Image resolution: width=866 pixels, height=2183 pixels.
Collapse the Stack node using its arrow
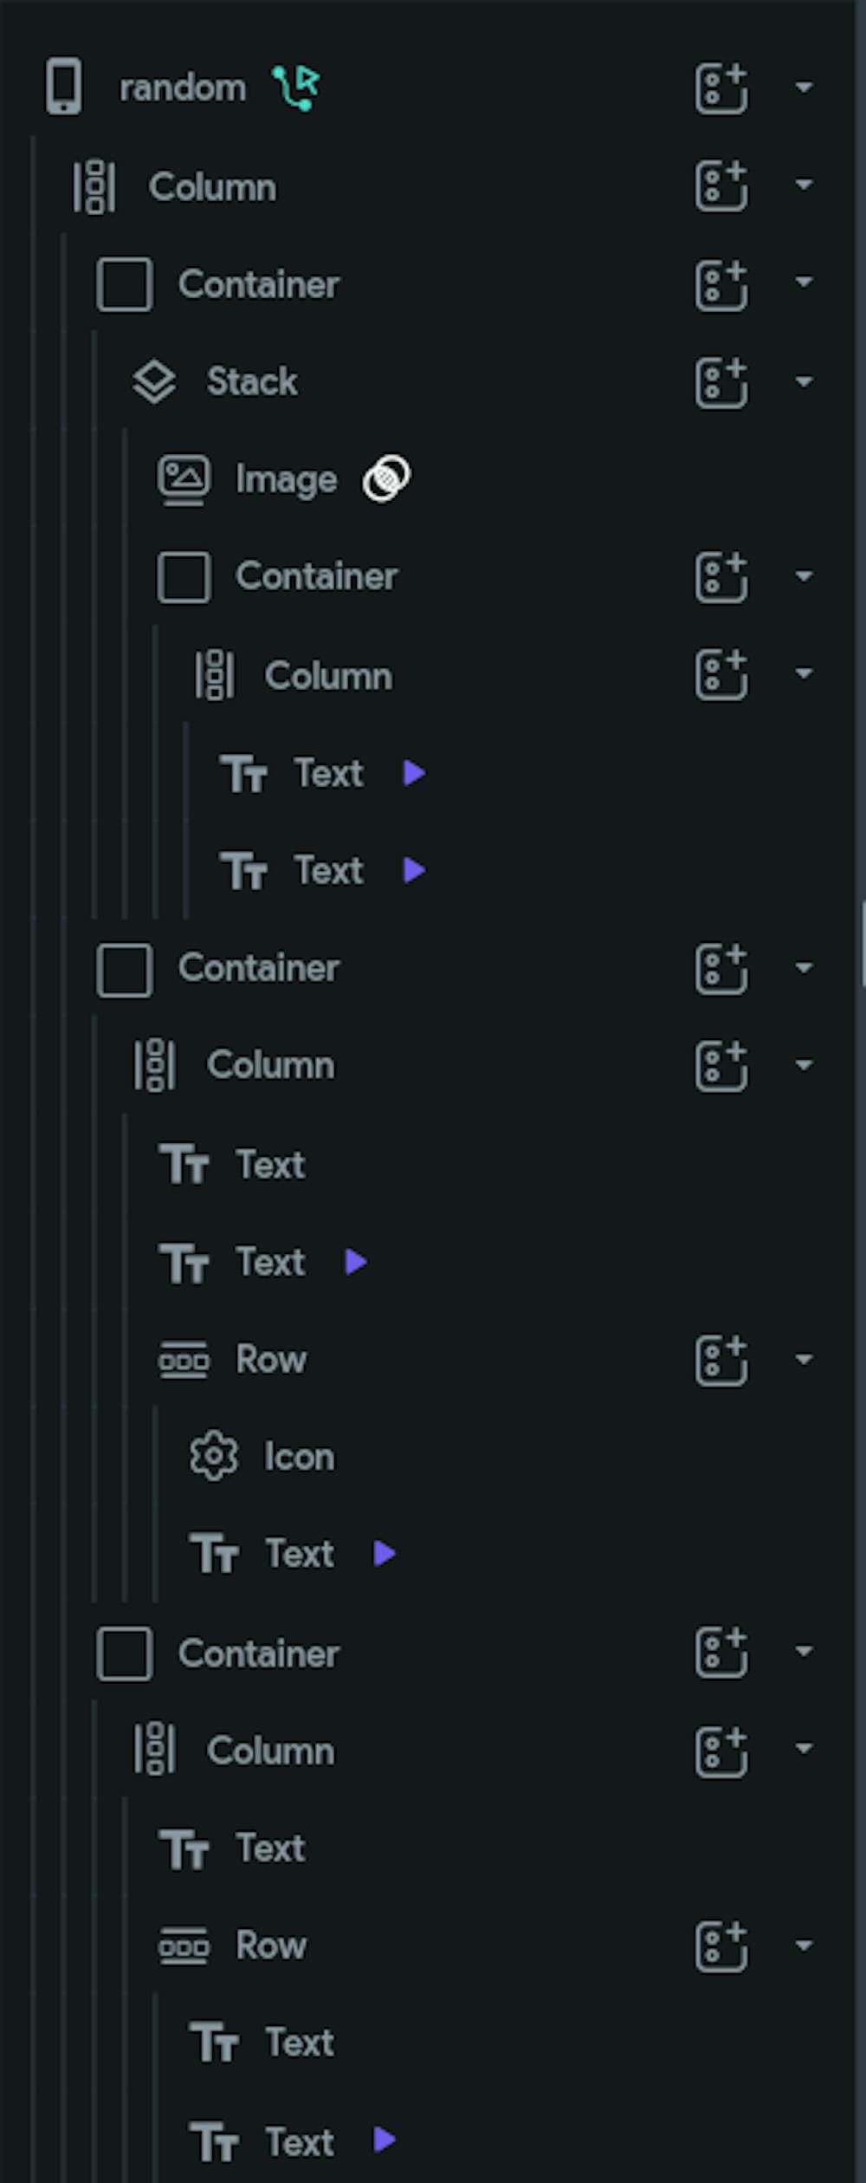click(x=804, y=381)
